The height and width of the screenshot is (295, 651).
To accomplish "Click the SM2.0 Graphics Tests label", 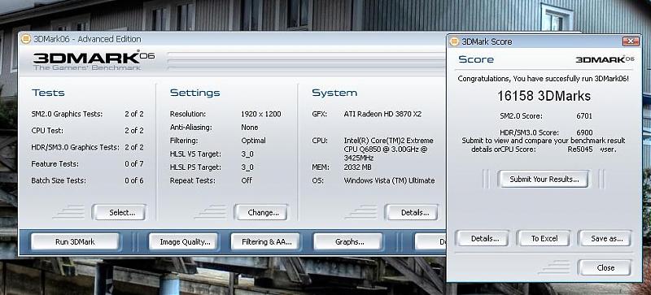I will coord(67,114).
